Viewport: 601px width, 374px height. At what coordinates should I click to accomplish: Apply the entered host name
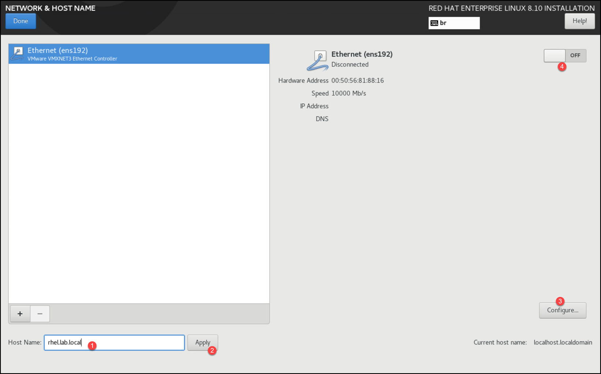point(202,343)
